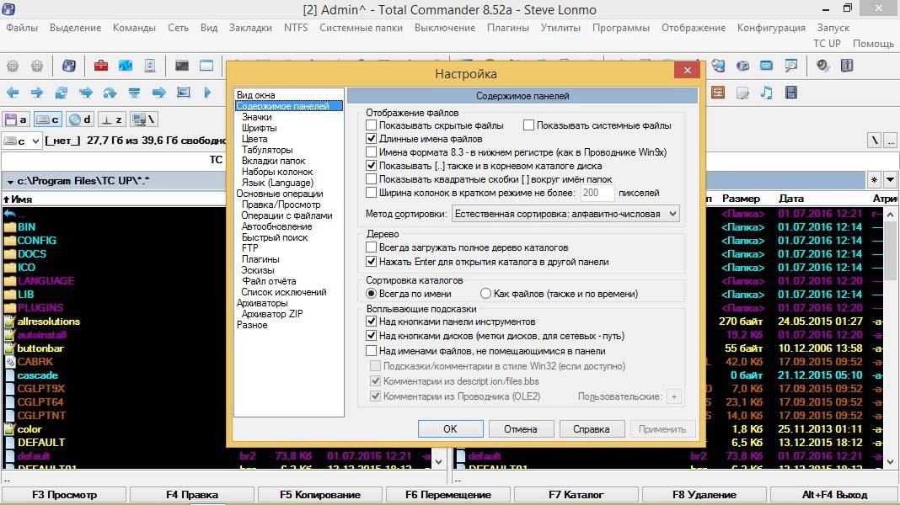900x505 pixels.
Task: Select 'Цвета' in settings tree
Action: [x=254, y=139]
